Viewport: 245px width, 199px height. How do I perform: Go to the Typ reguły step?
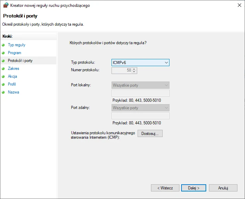tap(16, 45)
